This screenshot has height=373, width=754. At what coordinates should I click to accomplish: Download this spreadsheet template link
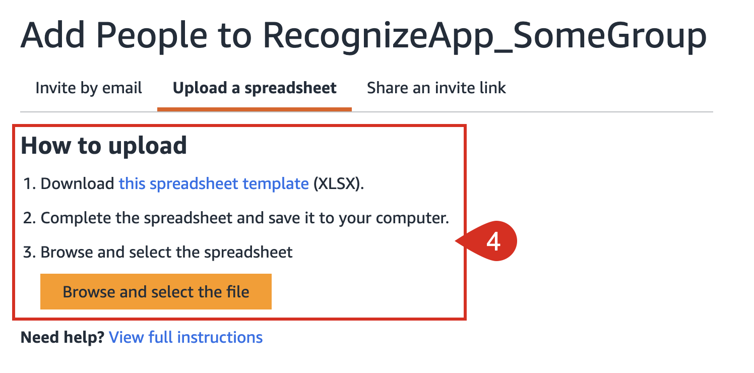coord(214,183)
